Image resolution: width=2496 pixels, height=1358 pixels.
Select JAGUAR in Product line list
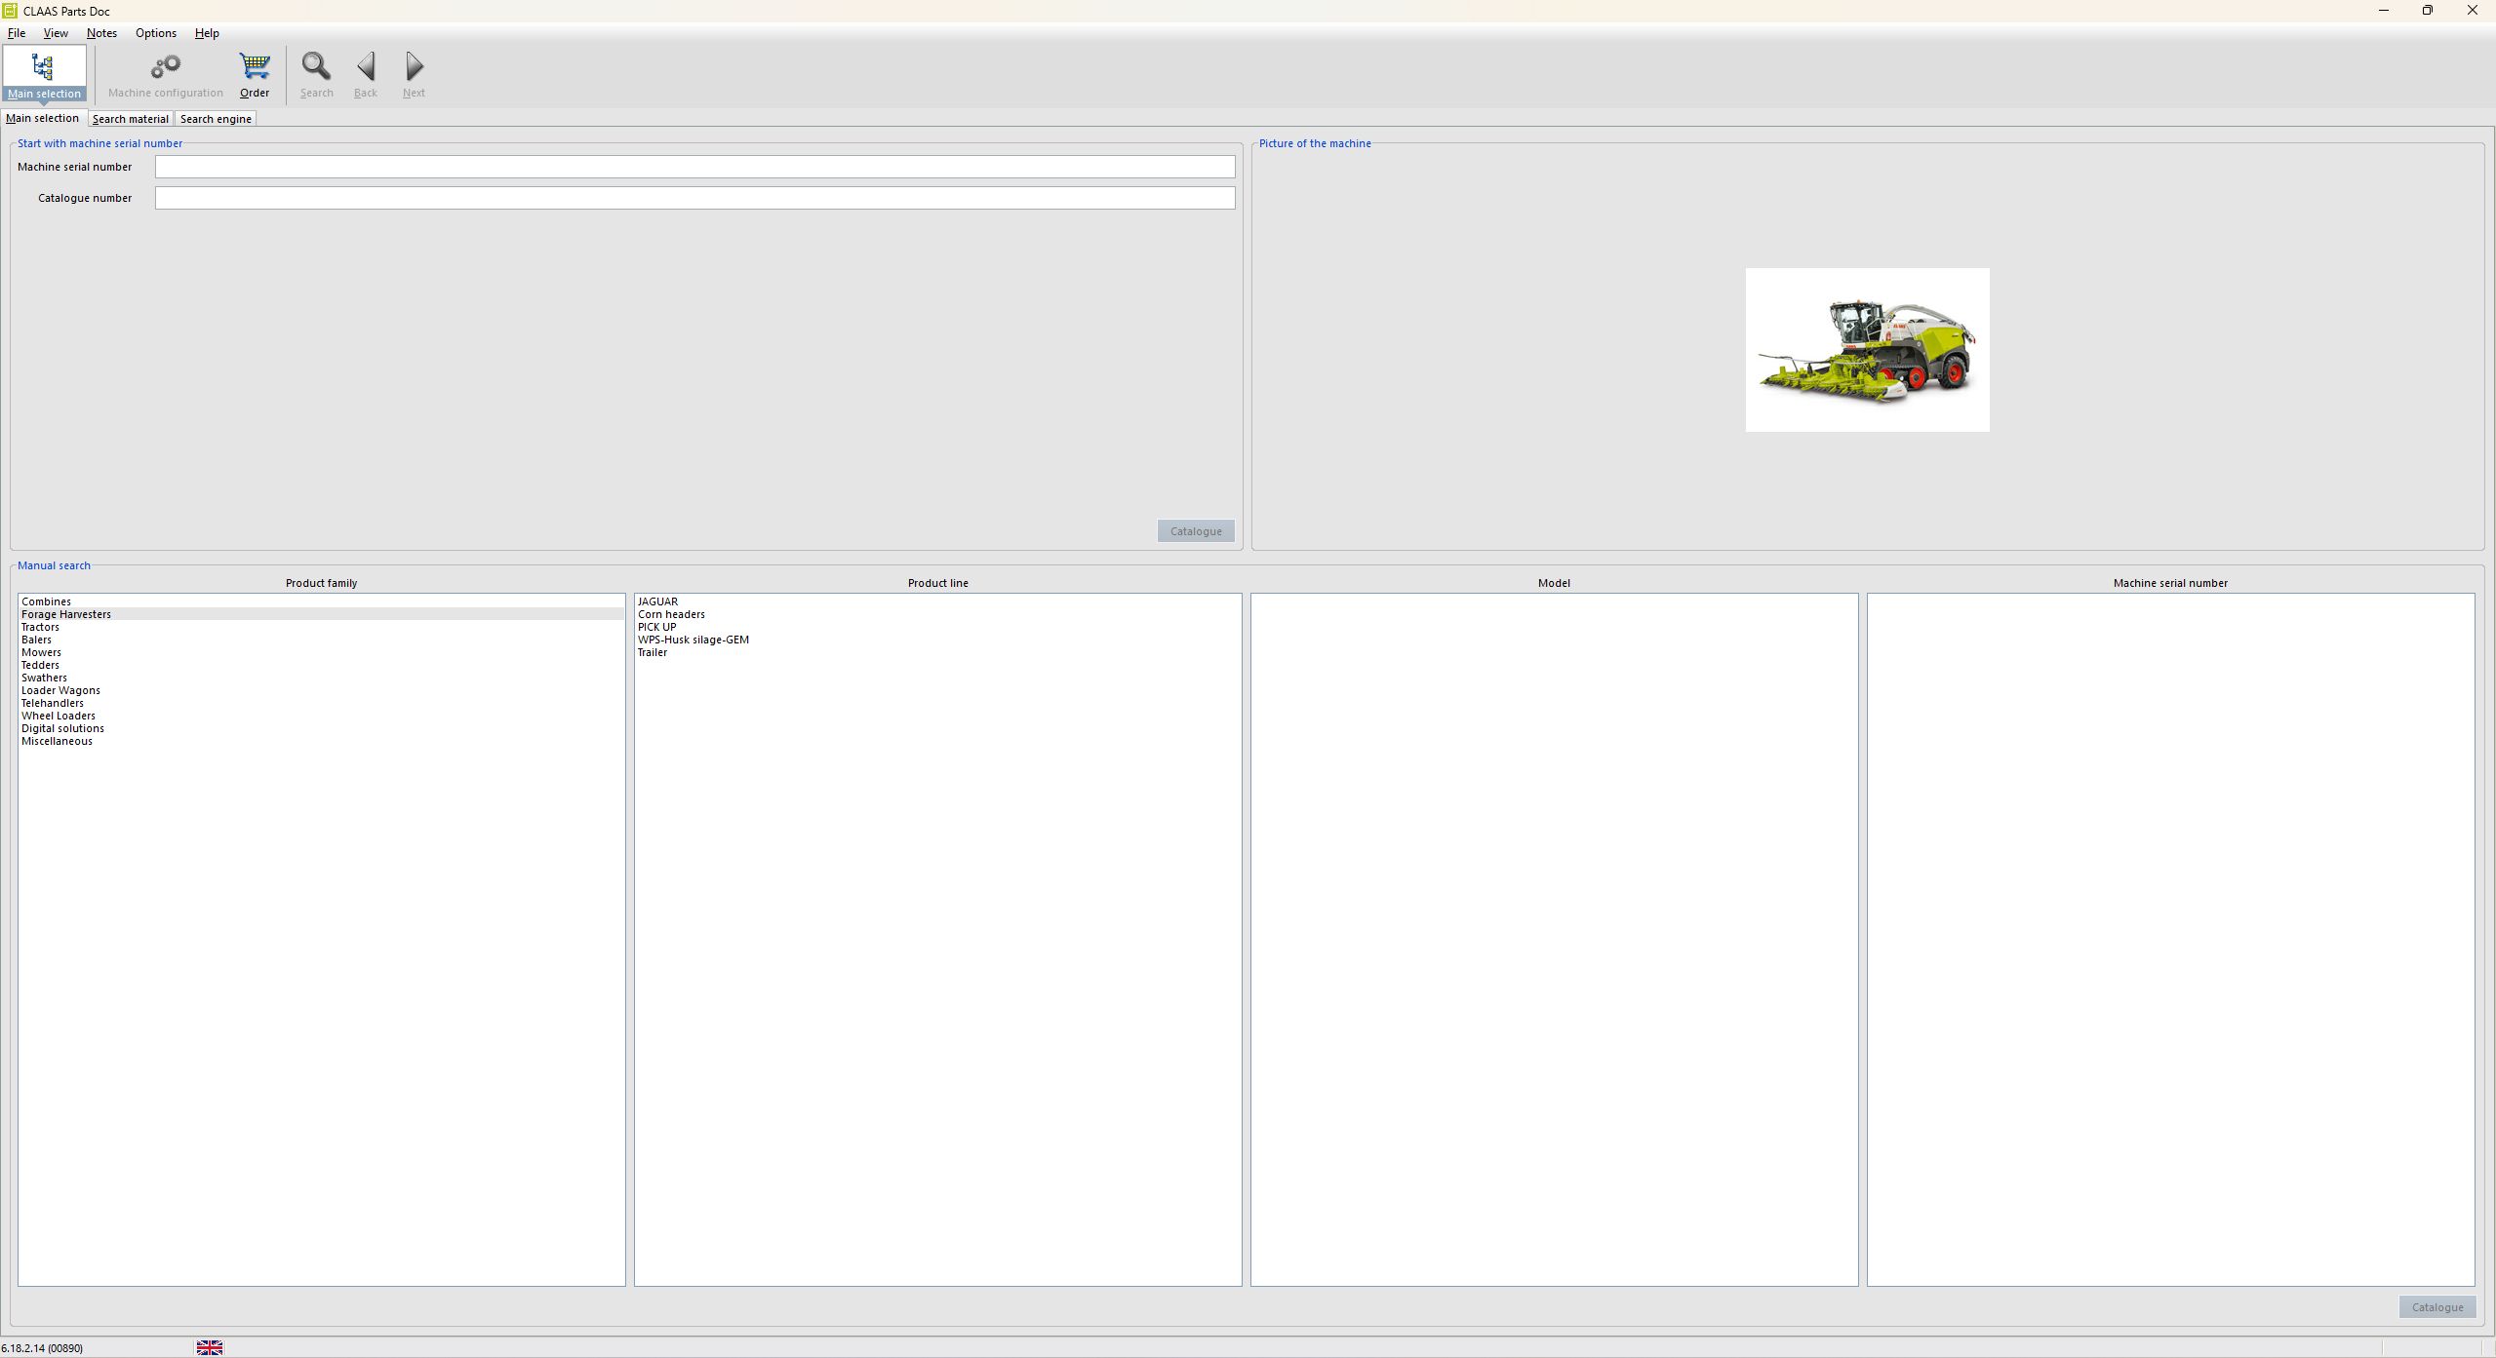pyautogui.click(x=657, y=601)
